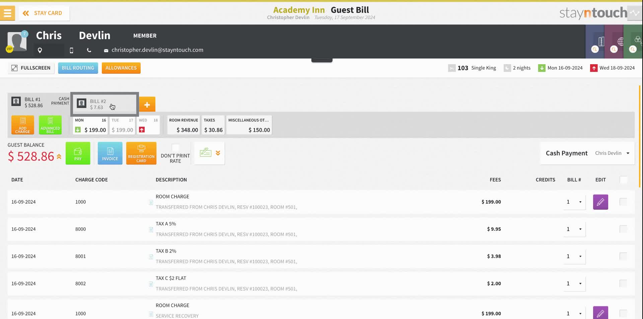The height and width of the screenshot is (319, 643).
Task: Click the yellow vertical scrollbar
Action: point(640,136)
